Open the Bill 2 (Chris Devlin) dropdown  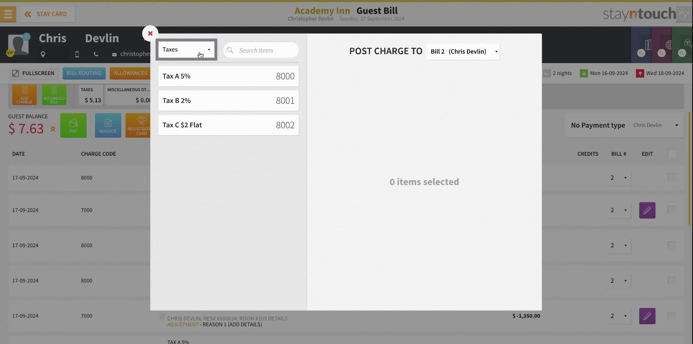[463, 52]
